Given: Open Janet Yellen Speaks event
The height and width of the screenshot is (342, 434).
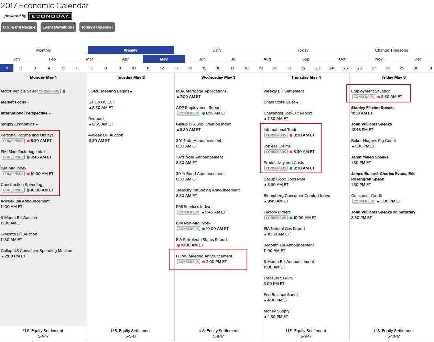Looking at the screenshot, I should click(x=370, y=157).
